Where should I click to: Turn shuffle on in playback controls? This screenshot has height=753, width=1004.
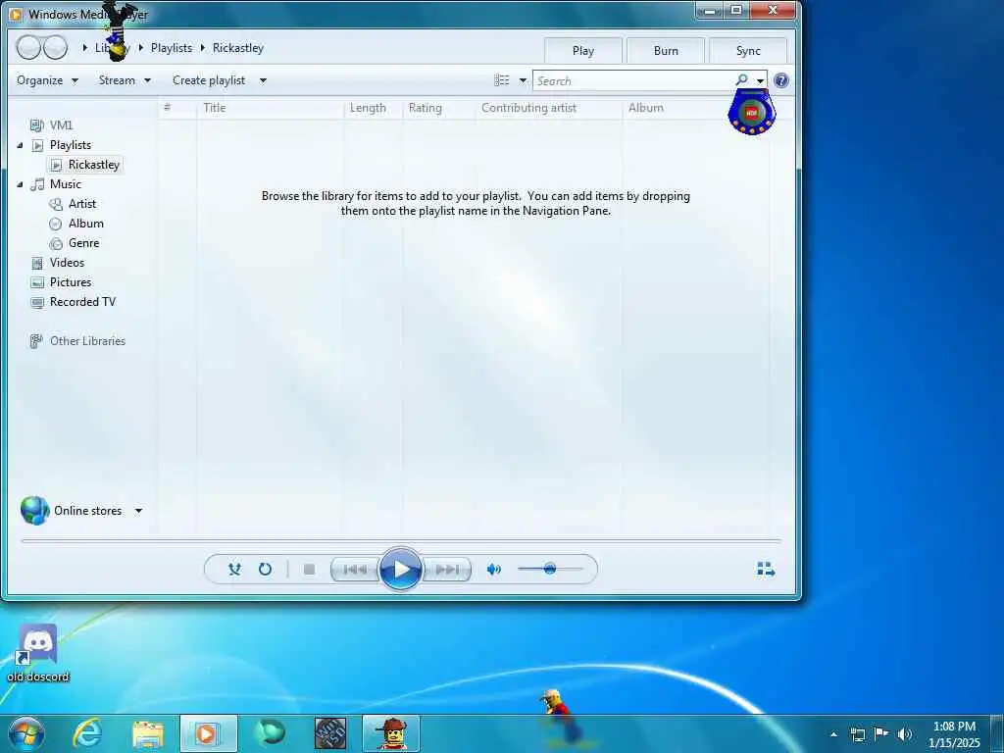point(234,570)
